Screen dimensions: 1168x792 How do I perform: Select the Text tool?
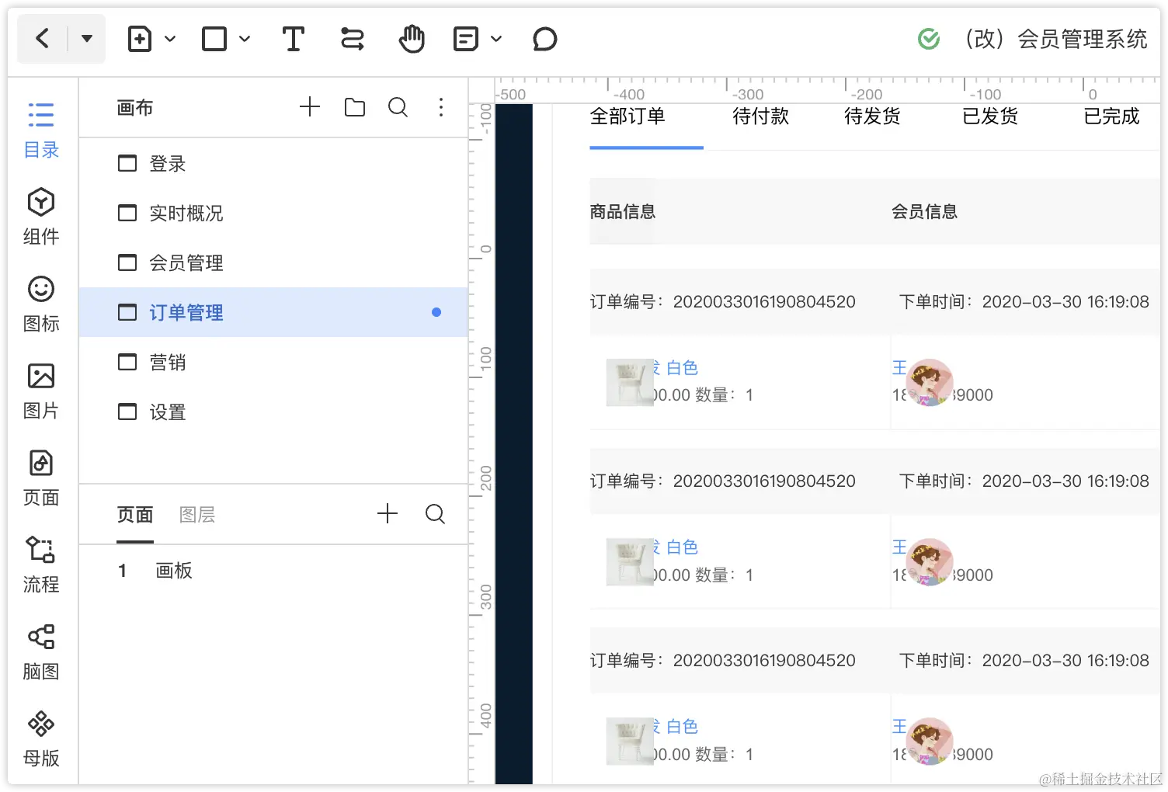(x=293, y=39)
